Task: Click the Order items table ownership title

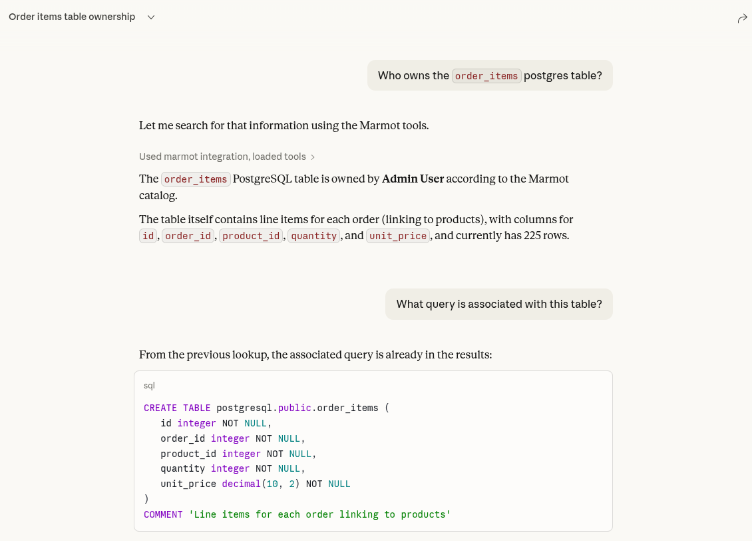Action: (73, 17)
